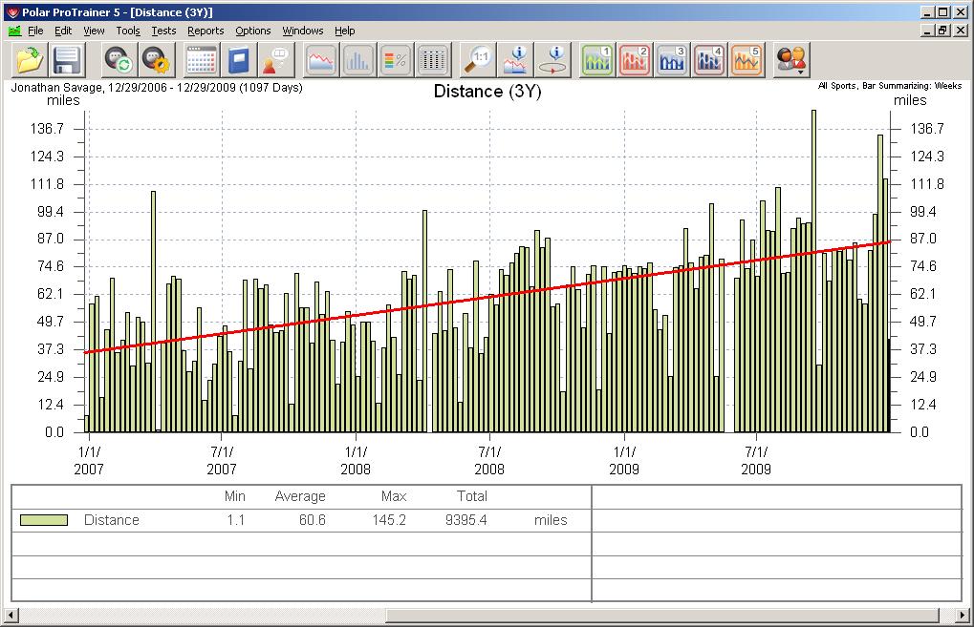Select green report preset 1 icon
The image size is (974, 627).
(597, 60)
